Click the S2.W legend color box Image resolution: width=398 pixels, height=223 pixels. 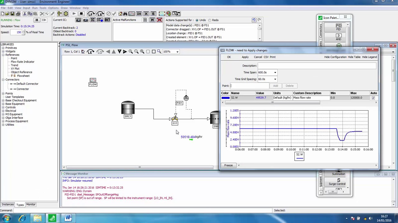point(299,156)
